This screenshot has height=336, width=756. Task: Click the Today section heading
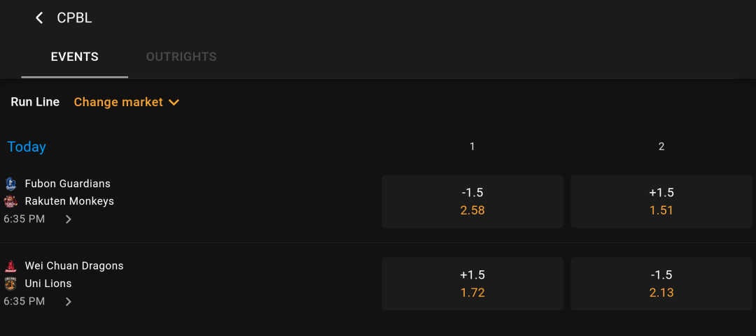click(x=27, y=147)
